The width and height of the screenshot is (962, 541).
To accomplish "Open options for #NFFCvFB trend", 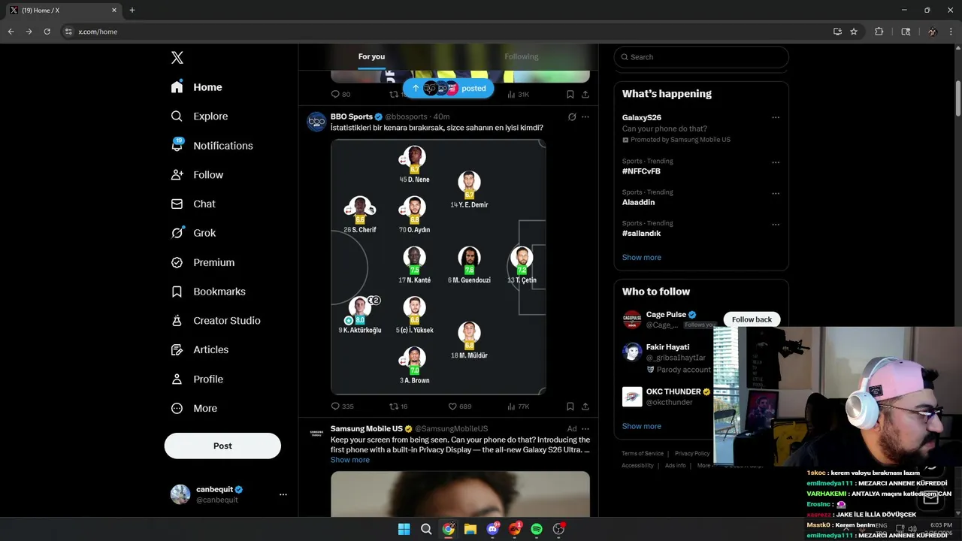I will 776,162.
